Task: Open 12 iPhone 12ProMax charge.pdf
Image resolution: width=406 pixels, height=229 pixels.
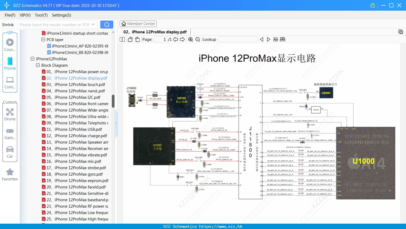Action: [x=74, y=136]
